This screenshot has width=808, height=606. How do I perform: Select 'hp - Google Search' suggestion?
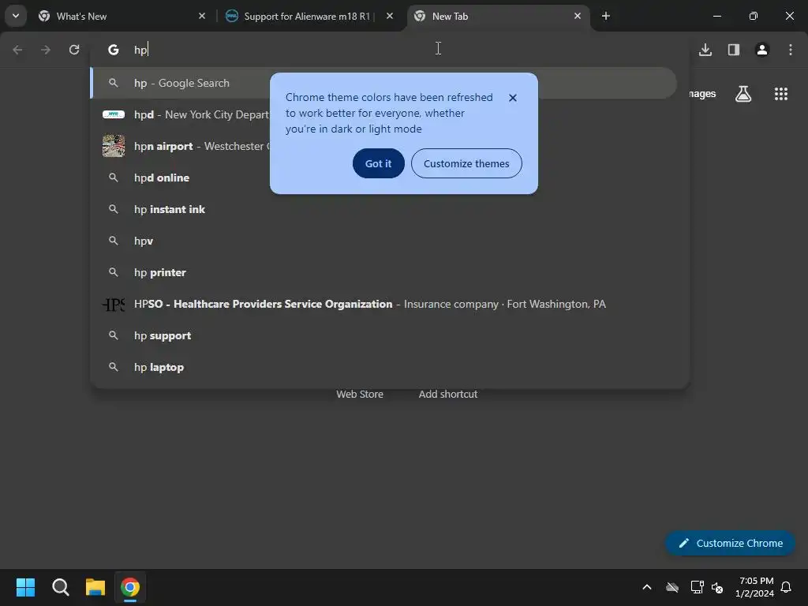tap(383, 83)
